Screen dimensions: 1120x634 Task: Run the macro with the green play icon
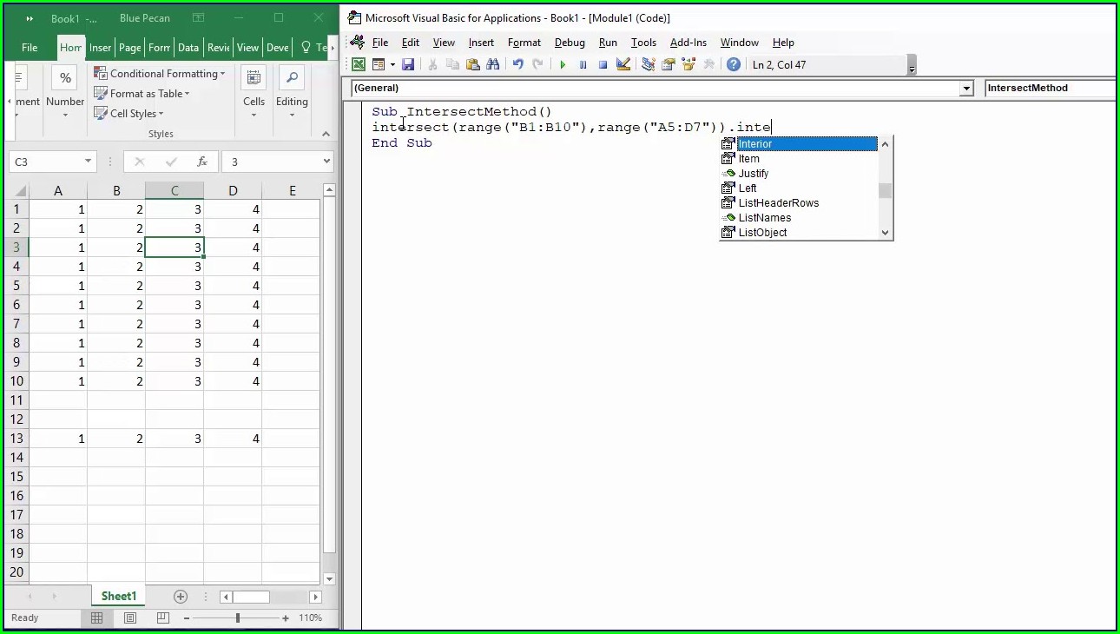pos(563,64)
